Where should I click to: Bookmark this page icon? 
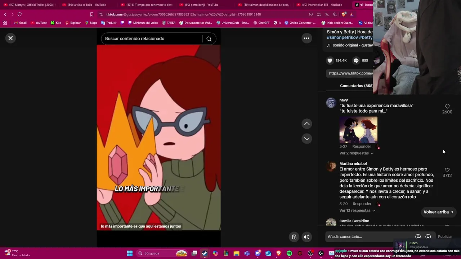[91, 14]
